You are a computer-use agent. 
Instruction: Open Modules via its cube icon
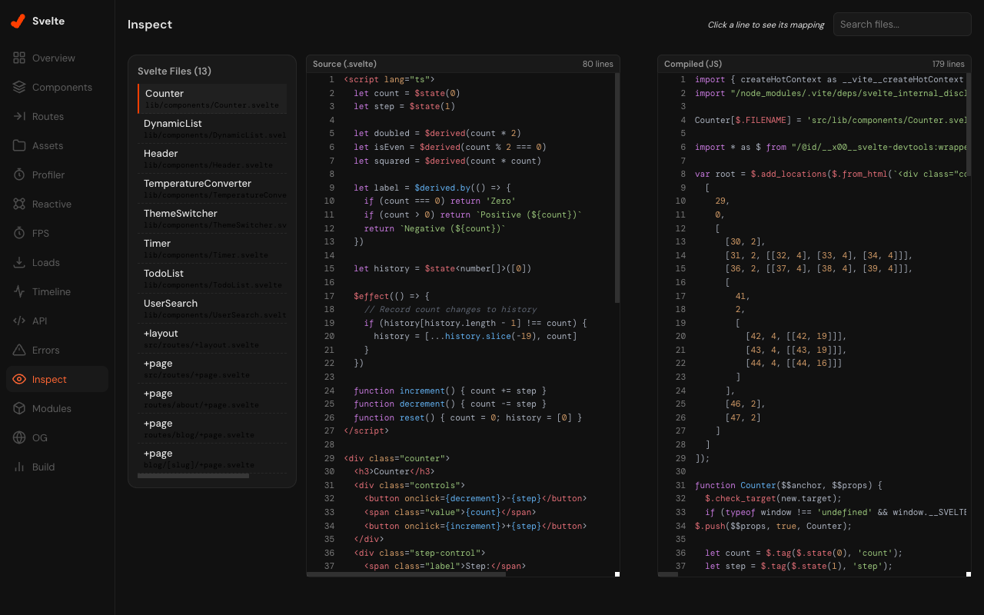coord(19,408)
